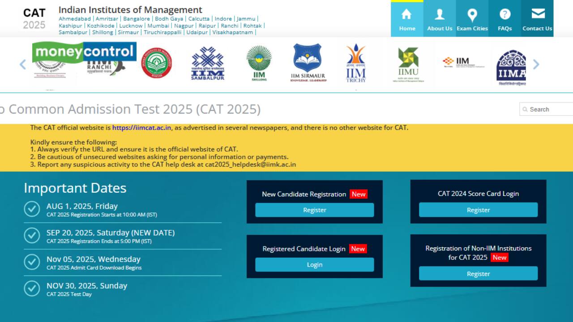Open the Home navigation icon
The height and width of the screenshot is (322, 573).
click(407, 15)
